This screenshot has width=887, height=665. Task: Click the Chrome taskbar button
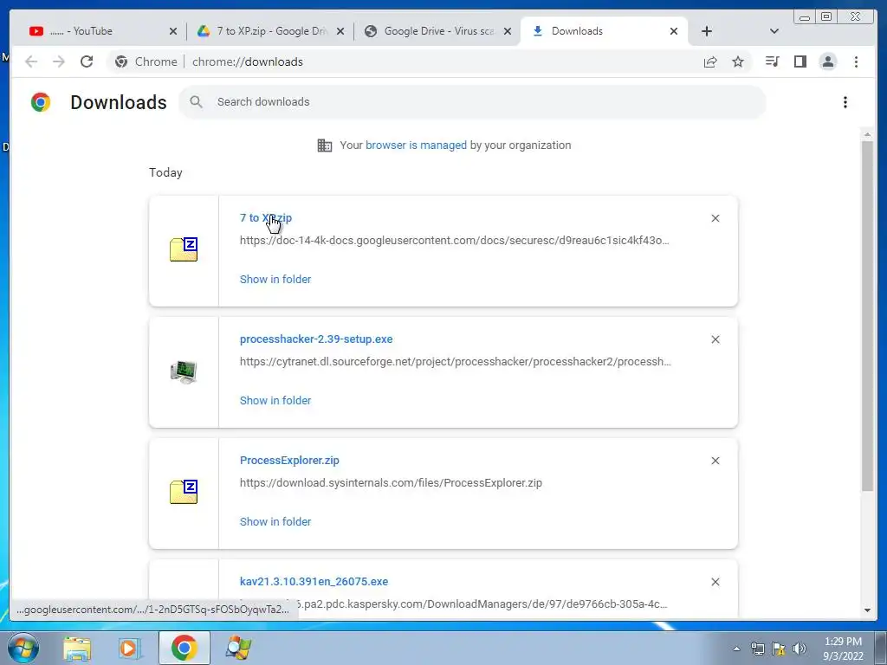click(x=184, y=648)
